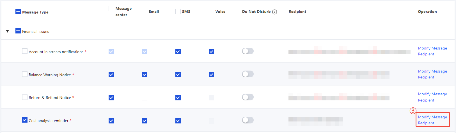The image size is (456, 133).
Task: Open Modify Message Recipient for Account in arrears
Action: [x=432, y=51]
